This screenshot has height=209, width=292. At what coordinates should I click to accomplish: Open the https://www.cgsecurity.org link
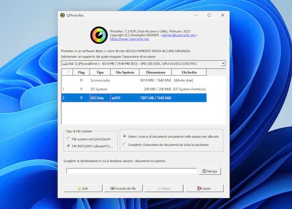(129, 39)
